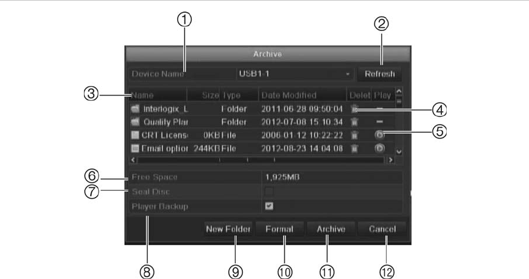The image size is (529, 279).
Task: Click the Refresh button
Action: tap(379, 74)
